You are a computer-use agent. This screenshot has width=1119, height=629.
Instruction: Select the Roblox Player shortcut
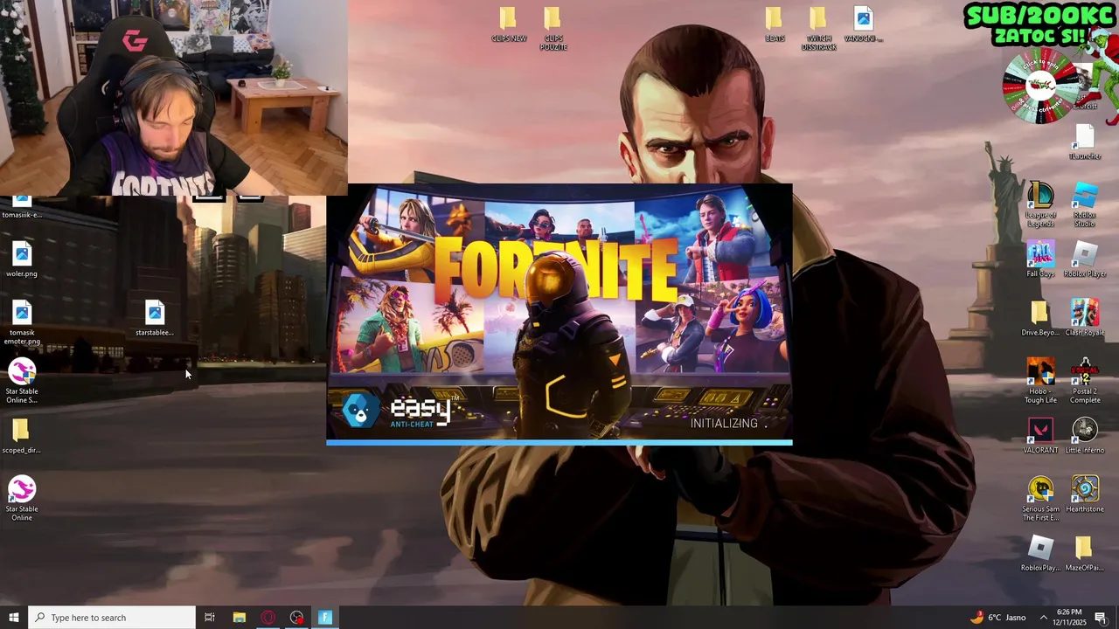[1085, 259]
